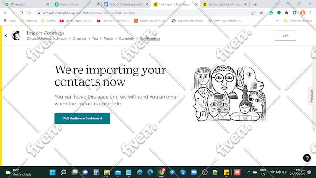Reload the page
Viewport: 316px width, 178px height.
(21, 13)
